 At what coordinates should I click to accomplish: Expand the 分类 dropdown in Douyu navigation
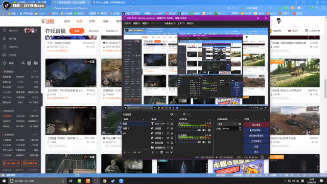click(92, 21)
